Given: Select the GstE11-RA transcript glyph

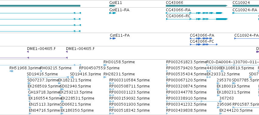Looking at the screenshot, I should pyautogui.click(x=113, y=13).
